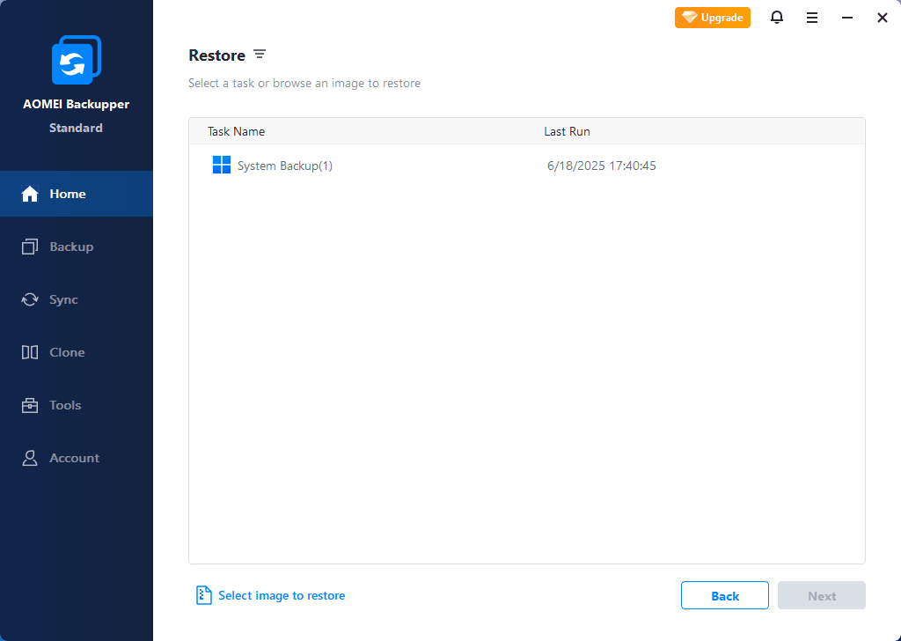Image resolution: width=901 pixels, height=641 pixels.
Task: Click the Account person icon
Action: (30, 458)
